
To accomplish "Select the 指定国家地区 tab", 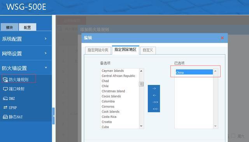I will coord(125,50).
